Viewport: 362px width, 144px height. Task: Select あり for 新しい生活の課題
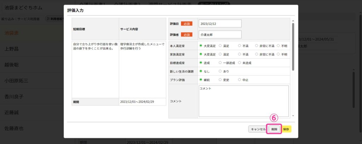[x=220, y=71]
